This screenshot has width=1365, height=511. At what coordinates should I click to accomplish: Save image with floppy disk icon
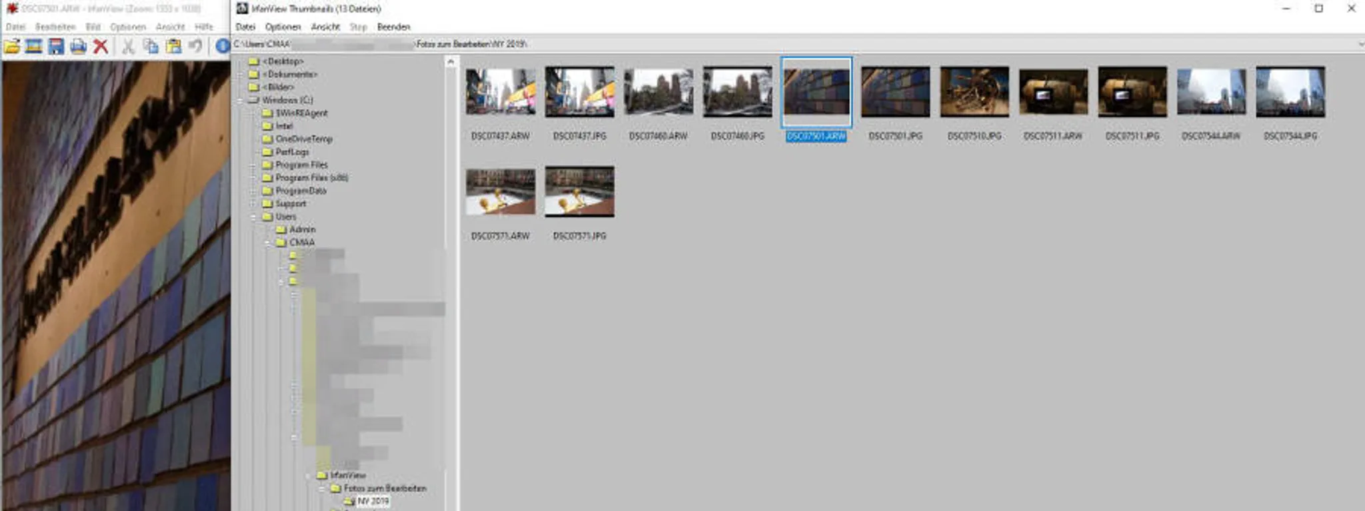pos(56,47)
